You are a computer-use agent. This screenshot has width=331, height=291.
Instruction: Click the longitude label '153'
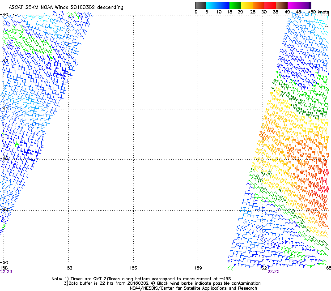(x=68, y=268)
